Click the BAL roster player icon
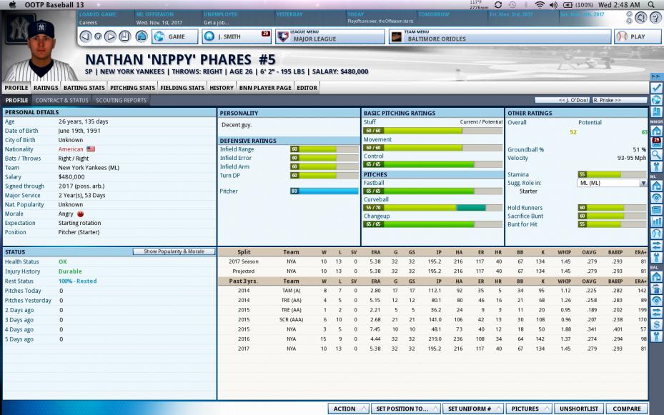This screenshot has width=664, height=415. coord(656,289)
